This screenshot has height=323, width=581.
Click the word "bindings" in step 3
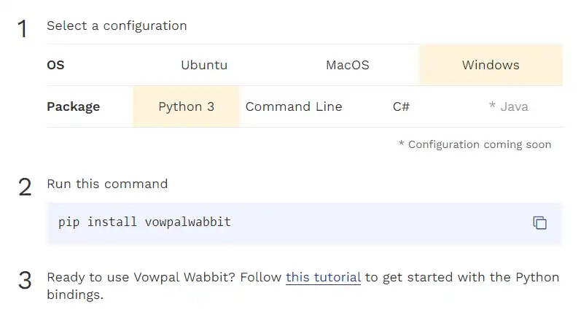coord(75,296)
